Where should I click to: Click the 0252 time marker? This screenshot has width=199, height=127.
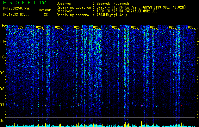click(x=40, y=27)
